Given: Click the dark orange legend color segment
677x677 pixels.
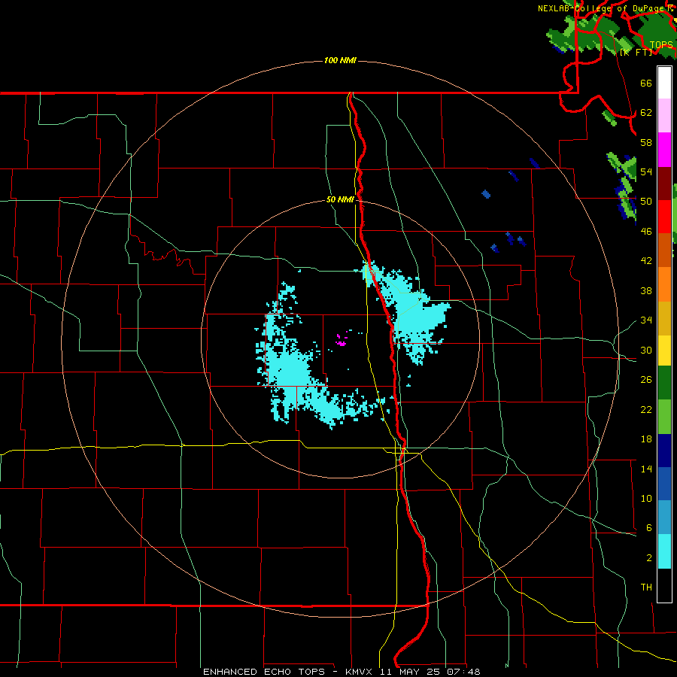Looking at the screenshot, I should 664,250.
